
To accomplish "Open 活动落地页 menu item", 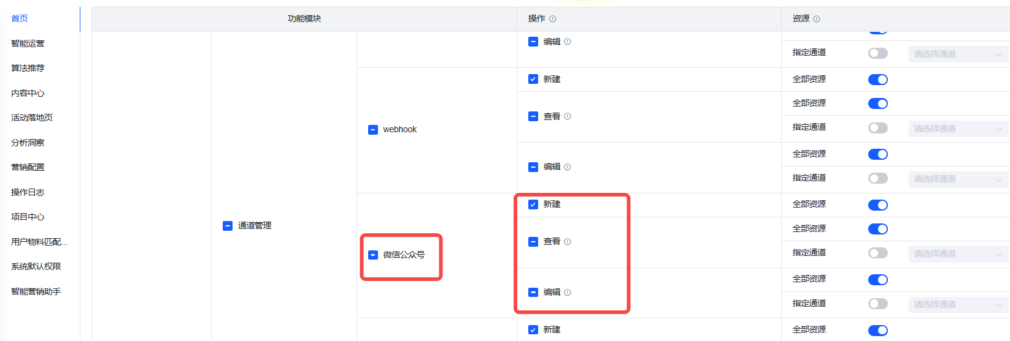I will coord(32,118).
